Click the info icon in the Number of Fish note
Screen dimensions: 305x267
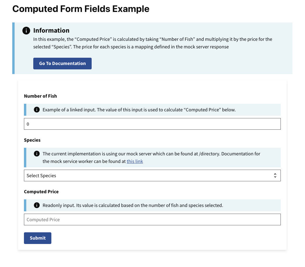coord(37,110)
